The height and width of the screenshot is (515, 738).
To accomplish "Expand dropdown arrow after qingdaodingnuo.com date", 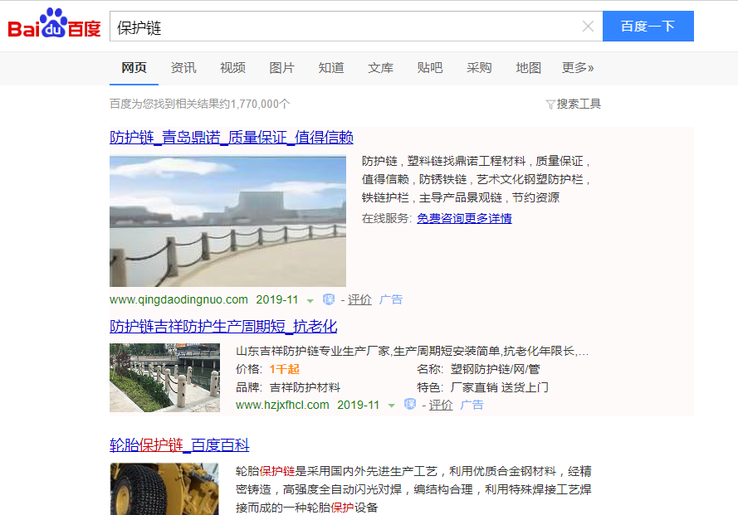I will [x=310, y=300].
